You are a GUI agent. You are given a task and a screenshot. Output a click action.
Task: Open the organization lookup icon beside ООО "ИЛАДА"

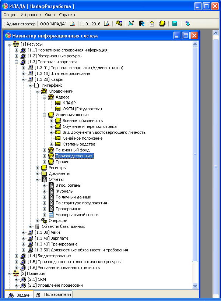click(x=73, y=24)
